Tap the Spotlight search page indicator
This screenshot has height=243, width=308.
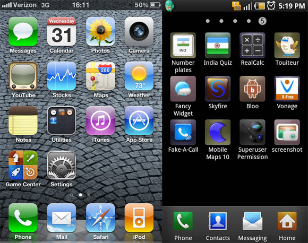(72, 195)
